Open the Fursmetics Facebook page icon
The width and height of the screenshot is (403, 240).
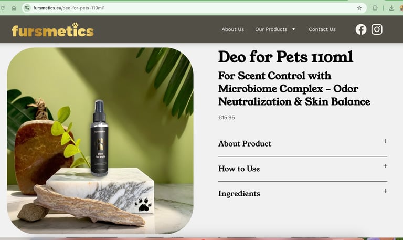pos(361,29)
